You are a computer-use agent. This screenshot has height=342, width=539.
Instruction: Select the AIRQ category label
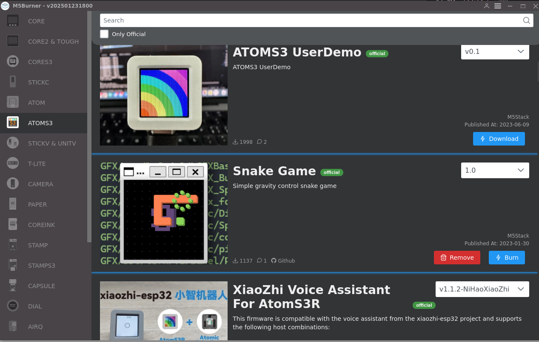[36, 327]
